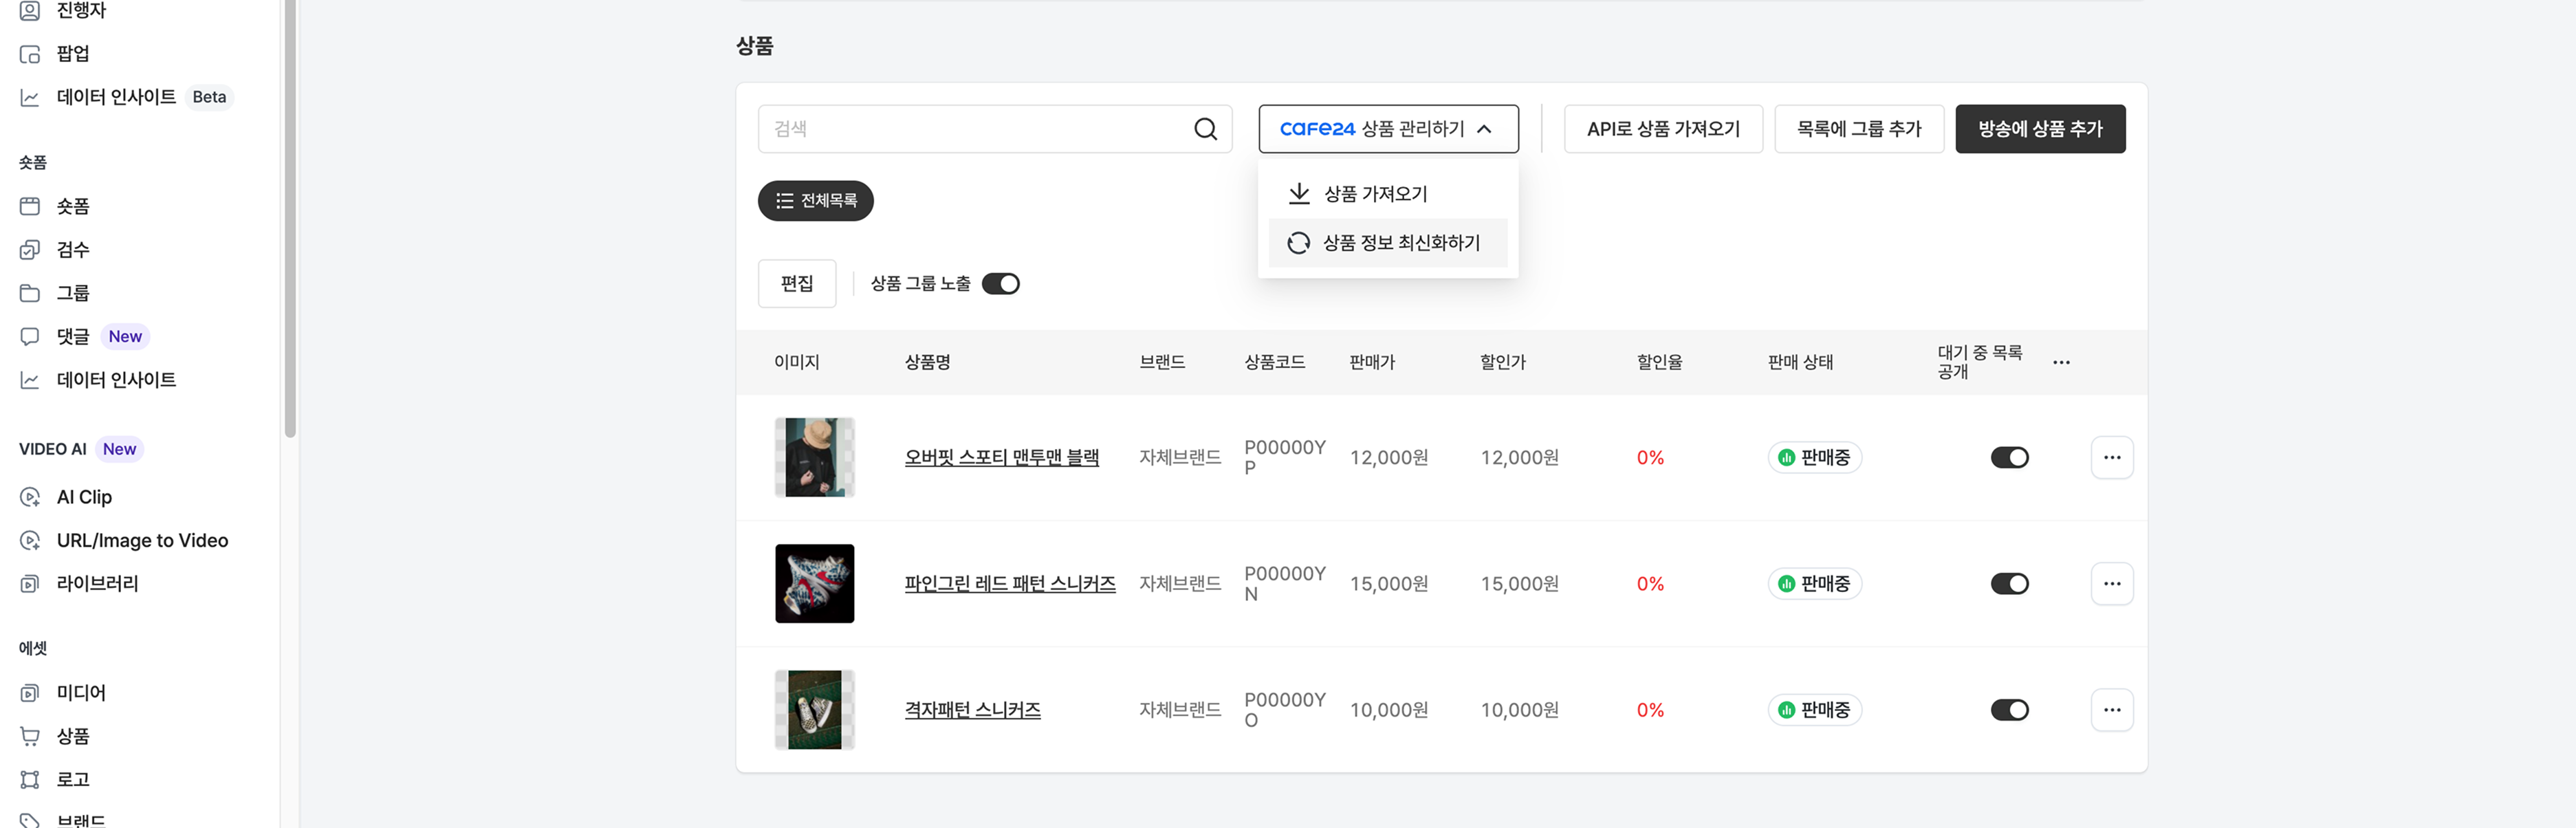This screenshot has width=2576, height=828.
Task: Open 데이터 인사이트 under 숏폼 section
Action: coord(116,380)
